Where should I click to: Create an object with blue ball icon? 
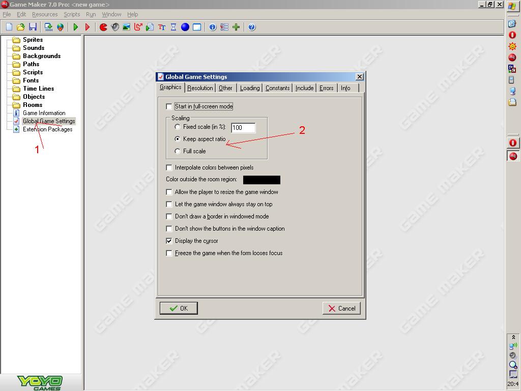click(185, 27)
